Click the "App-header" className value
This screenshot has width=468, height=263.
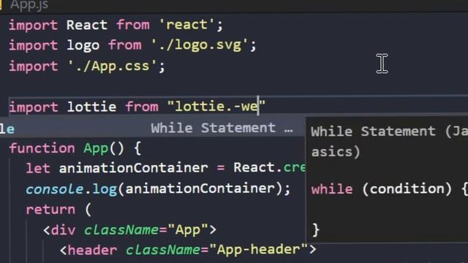click(x=258, y=249)
